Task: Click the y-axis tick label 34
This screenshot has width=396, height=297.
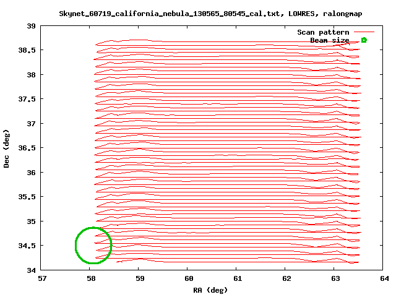Action: click(32, 270)
